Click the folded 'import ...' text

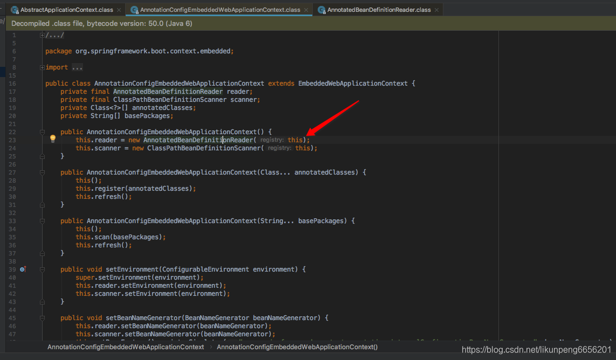tap(64, 67)
